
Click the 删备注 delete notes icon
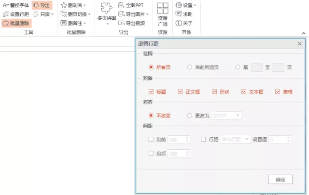(x=64, y=23)
